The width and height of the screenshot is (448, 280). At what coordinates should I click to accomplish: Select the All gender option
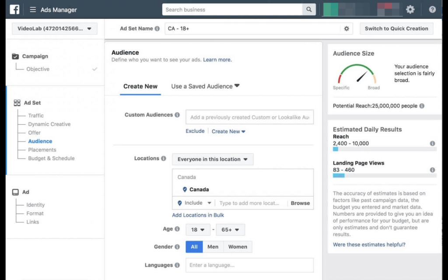194,247
